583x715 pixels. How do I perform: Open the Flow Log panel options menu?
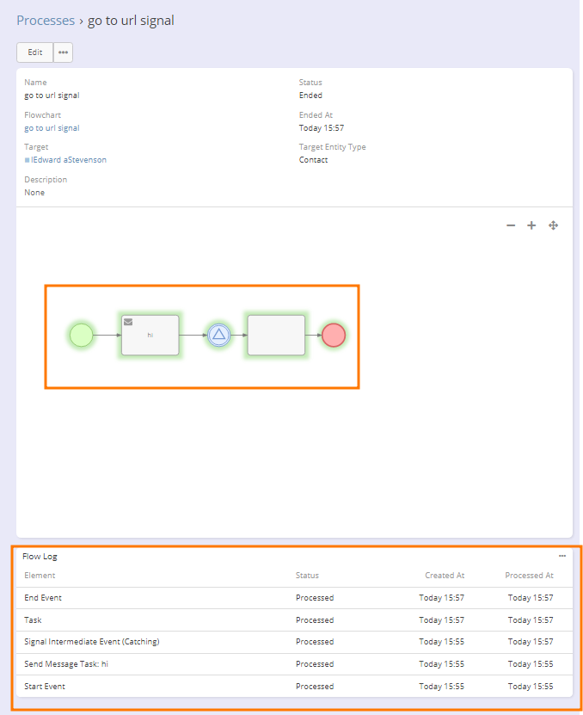(x=562, y=556)
